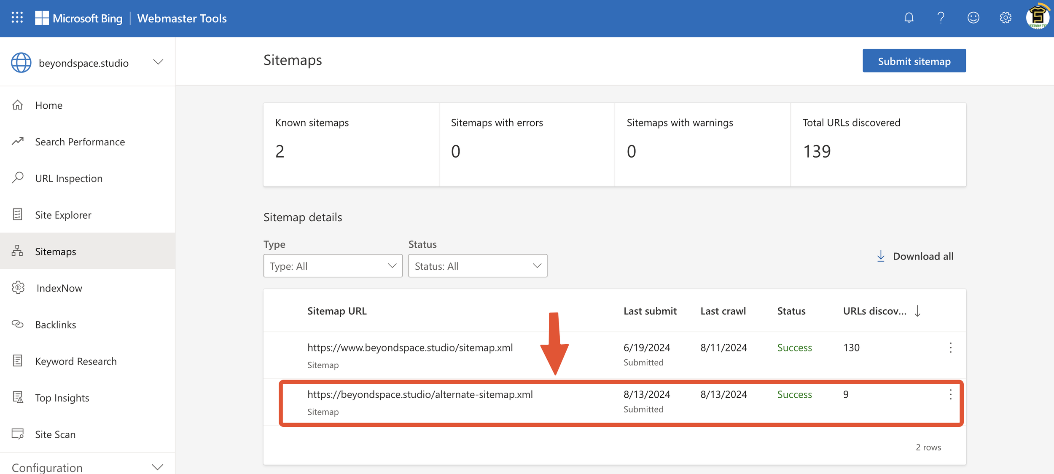This screenshot has width=1054, height=474.
Task: Click the feedback smiley face icon
Action: pos(973,18)
